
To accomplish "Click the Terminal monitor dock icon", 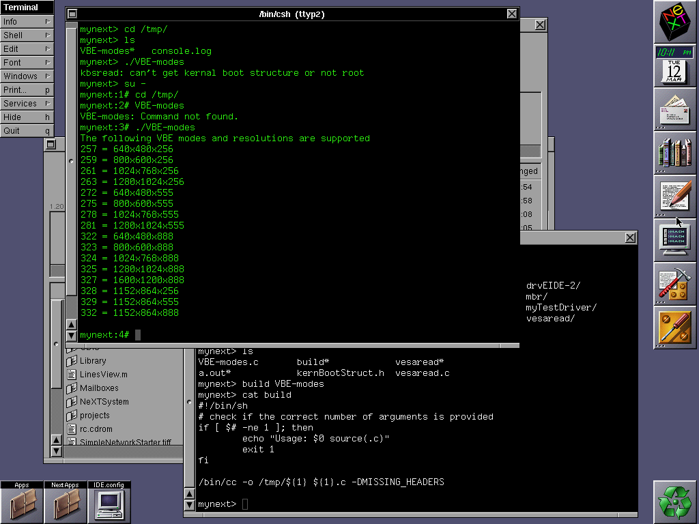I will [676, 239].
